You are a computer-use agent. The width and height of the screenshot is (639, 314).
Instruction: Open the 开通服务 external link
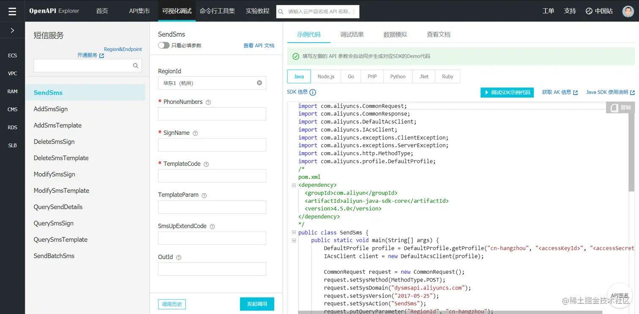click(90, 55)
